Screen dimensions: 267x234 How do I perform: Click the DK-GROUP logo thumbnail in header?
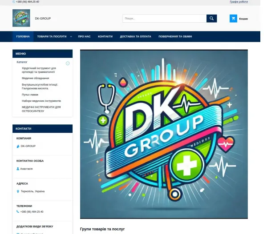coord(21,18)
